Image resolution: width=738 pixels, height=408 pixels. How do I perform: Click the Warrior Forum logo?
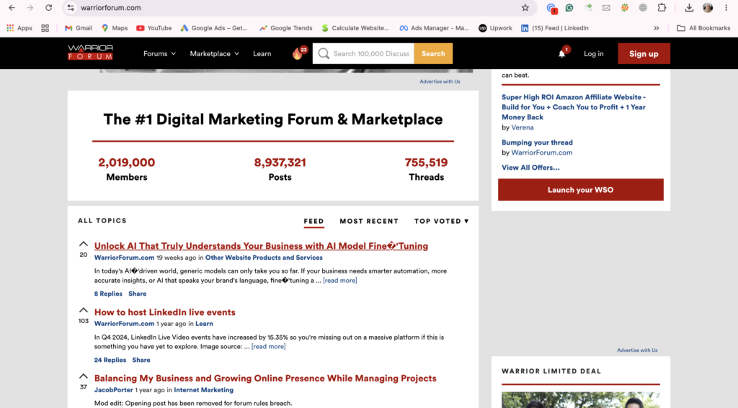pos(90,53)
